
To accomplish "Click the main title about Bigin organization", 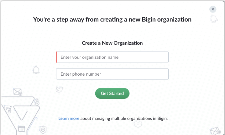I will (x=112, y=19).
